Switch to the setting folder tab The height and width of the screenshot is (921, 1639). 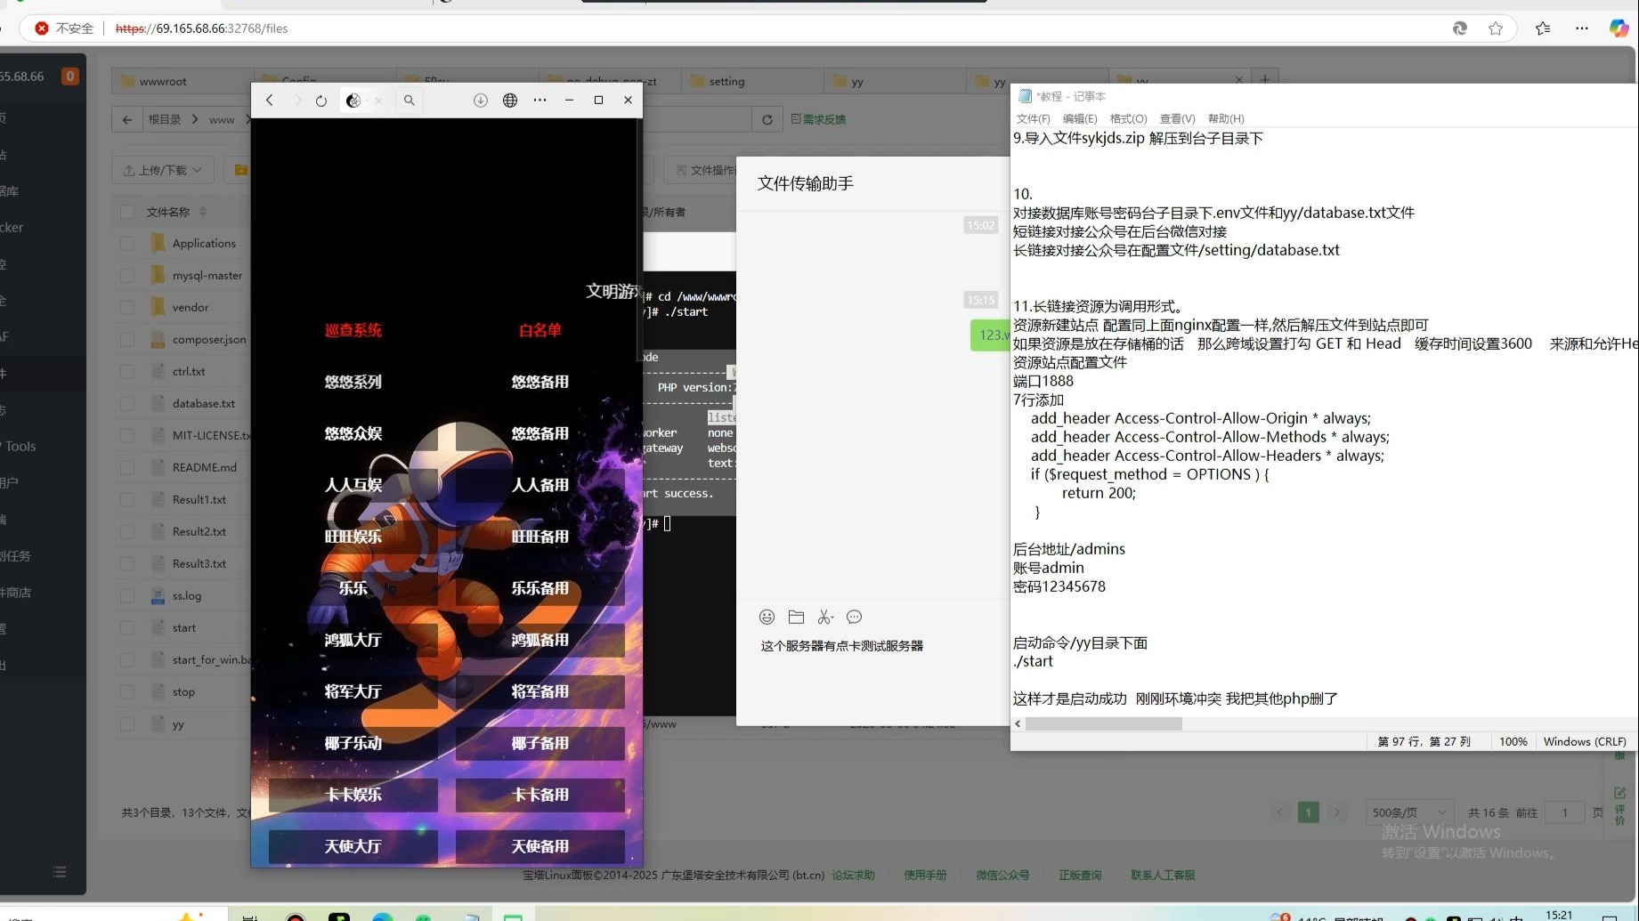pos(752,81)
